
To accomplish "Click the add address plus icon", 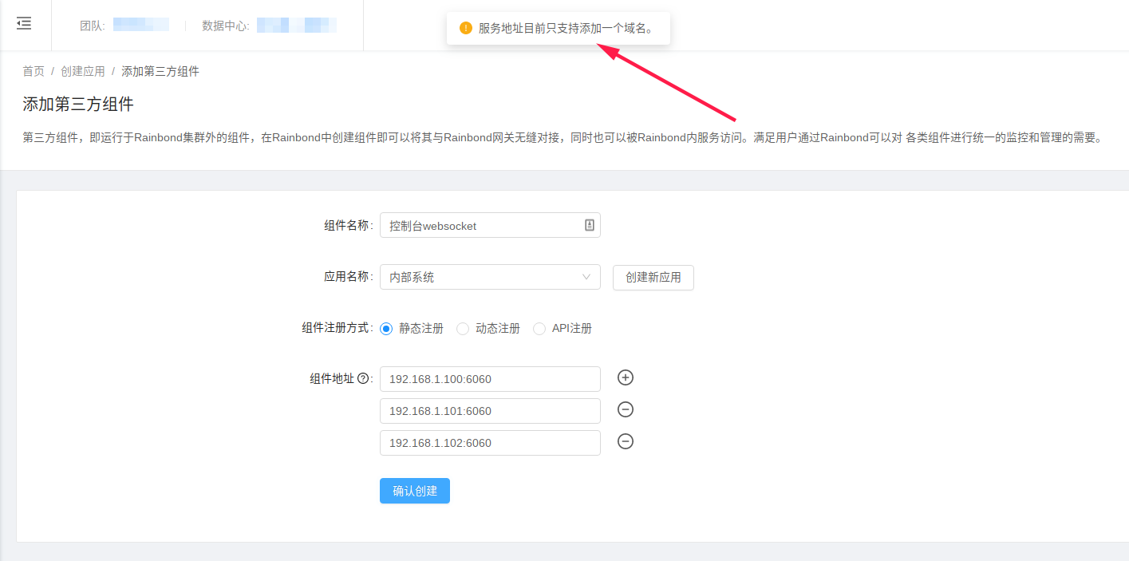I will [x=626, y=377].
